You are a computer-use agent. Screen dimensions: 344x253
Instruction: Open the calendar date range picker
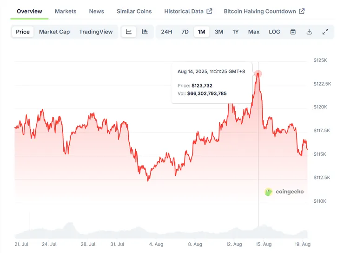point(293,32)
